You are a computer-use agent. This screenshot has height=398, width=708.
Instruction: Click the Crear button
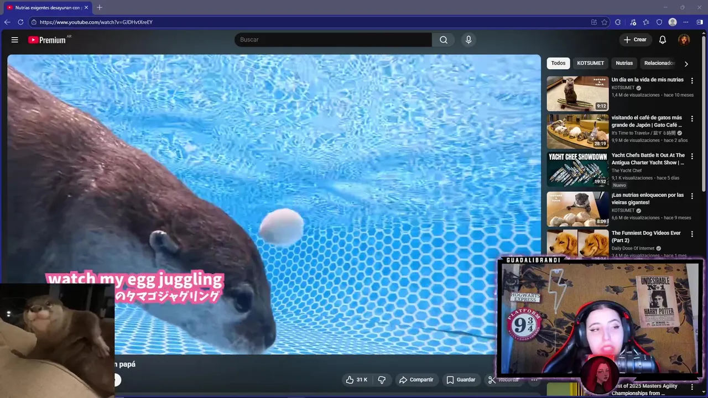pos(635,40)
